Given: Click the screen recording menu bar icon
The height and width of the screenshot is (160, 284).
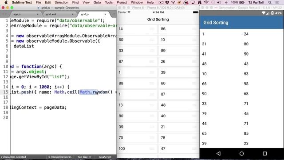Looking at the screenshot, I should tap(161, 2).
